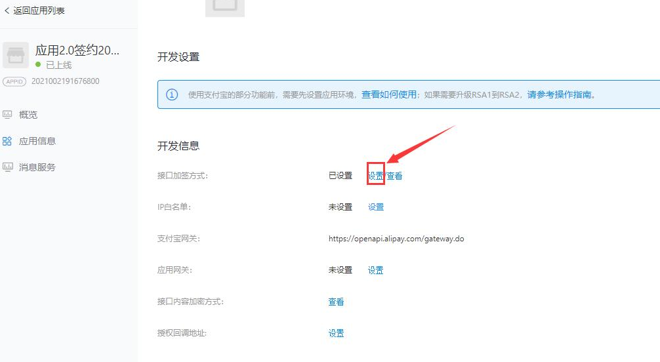The width and height of the screenshot is (660, 362).
Task: Click the app storefront icon
Action: (x=16, y=55)
